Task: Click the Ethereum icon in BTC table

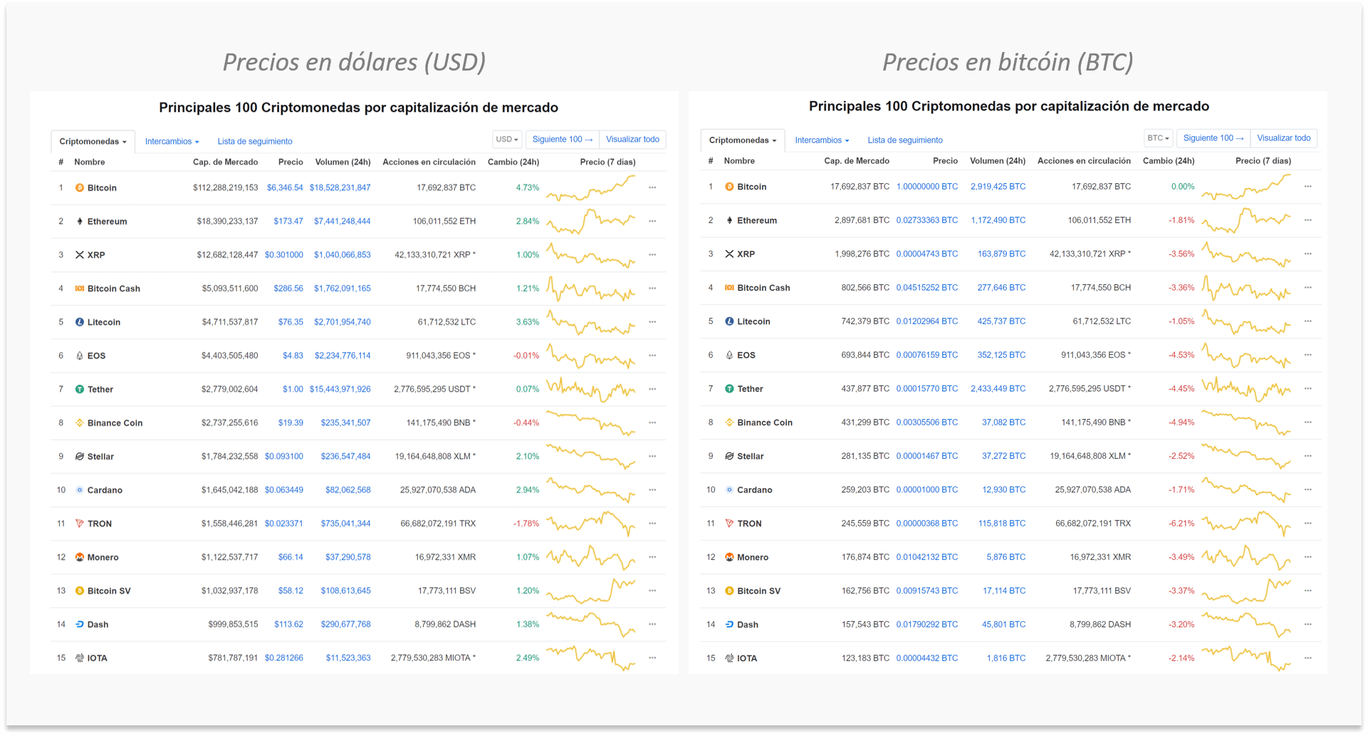Action: pyautogui.click(x=729, y=220)
